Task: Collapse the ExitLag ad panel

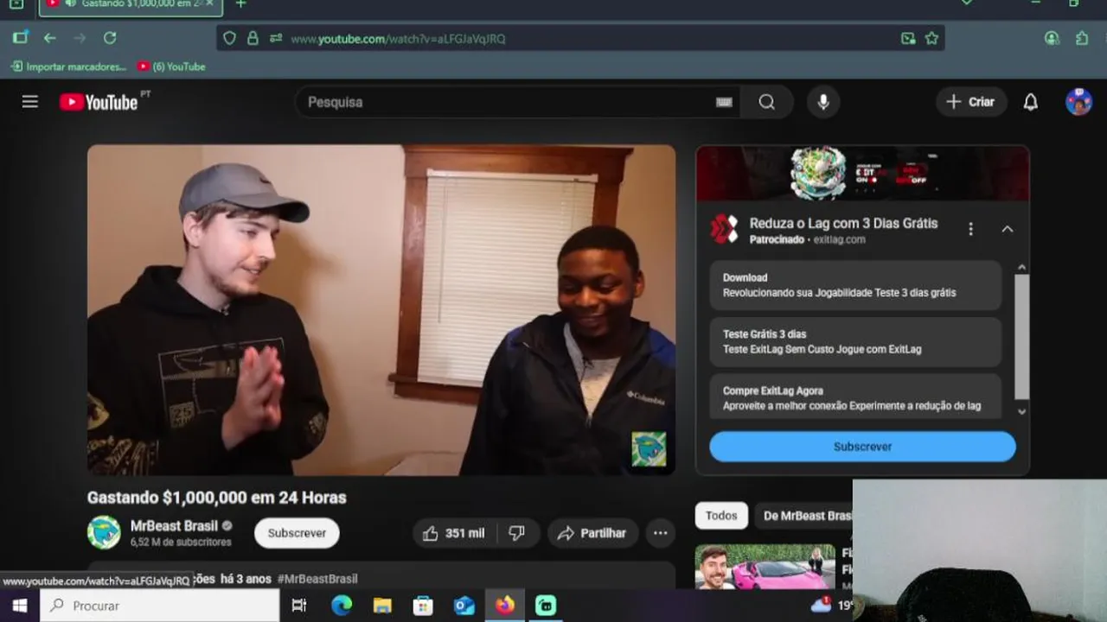Action: click(1008, 229)
